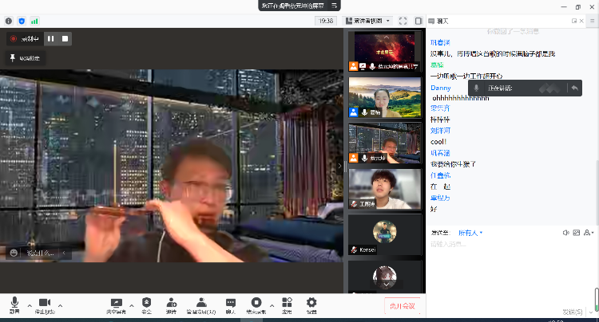Stop video with the camera button
Screen dimensions: 599x322
coord(45,304)
